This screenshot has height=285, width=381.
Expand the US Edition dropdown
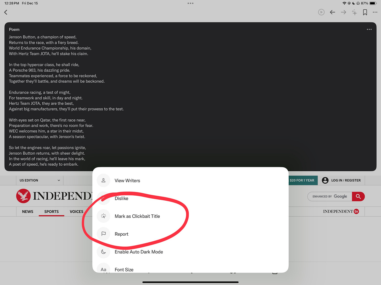(x=40, y=180)
